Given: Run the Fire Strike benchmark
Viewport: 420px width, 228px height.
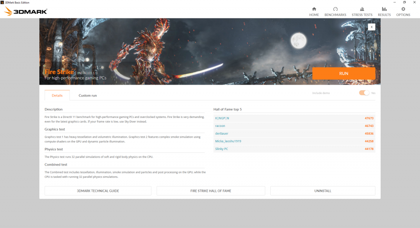Looking at the screenshot, I should (344, 73).
